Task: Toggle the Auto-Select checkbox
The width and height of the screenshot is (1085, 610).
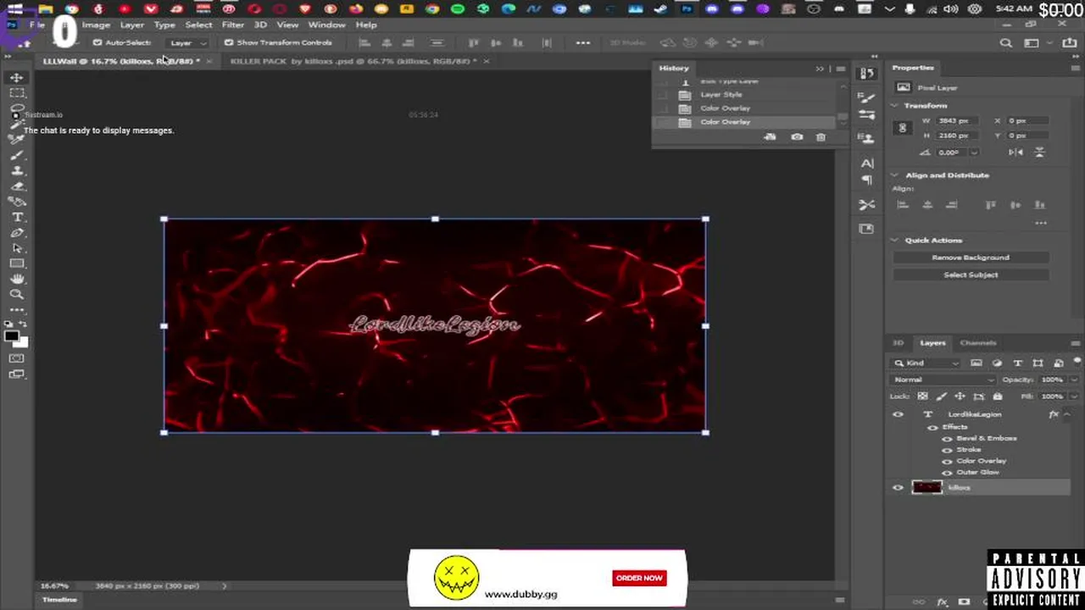Action: [97, 42]
